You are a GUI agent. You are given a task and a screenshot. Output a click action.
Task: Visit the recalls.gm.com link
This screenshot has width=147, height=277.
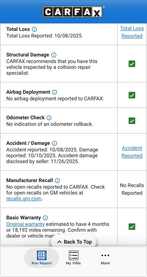24,199
